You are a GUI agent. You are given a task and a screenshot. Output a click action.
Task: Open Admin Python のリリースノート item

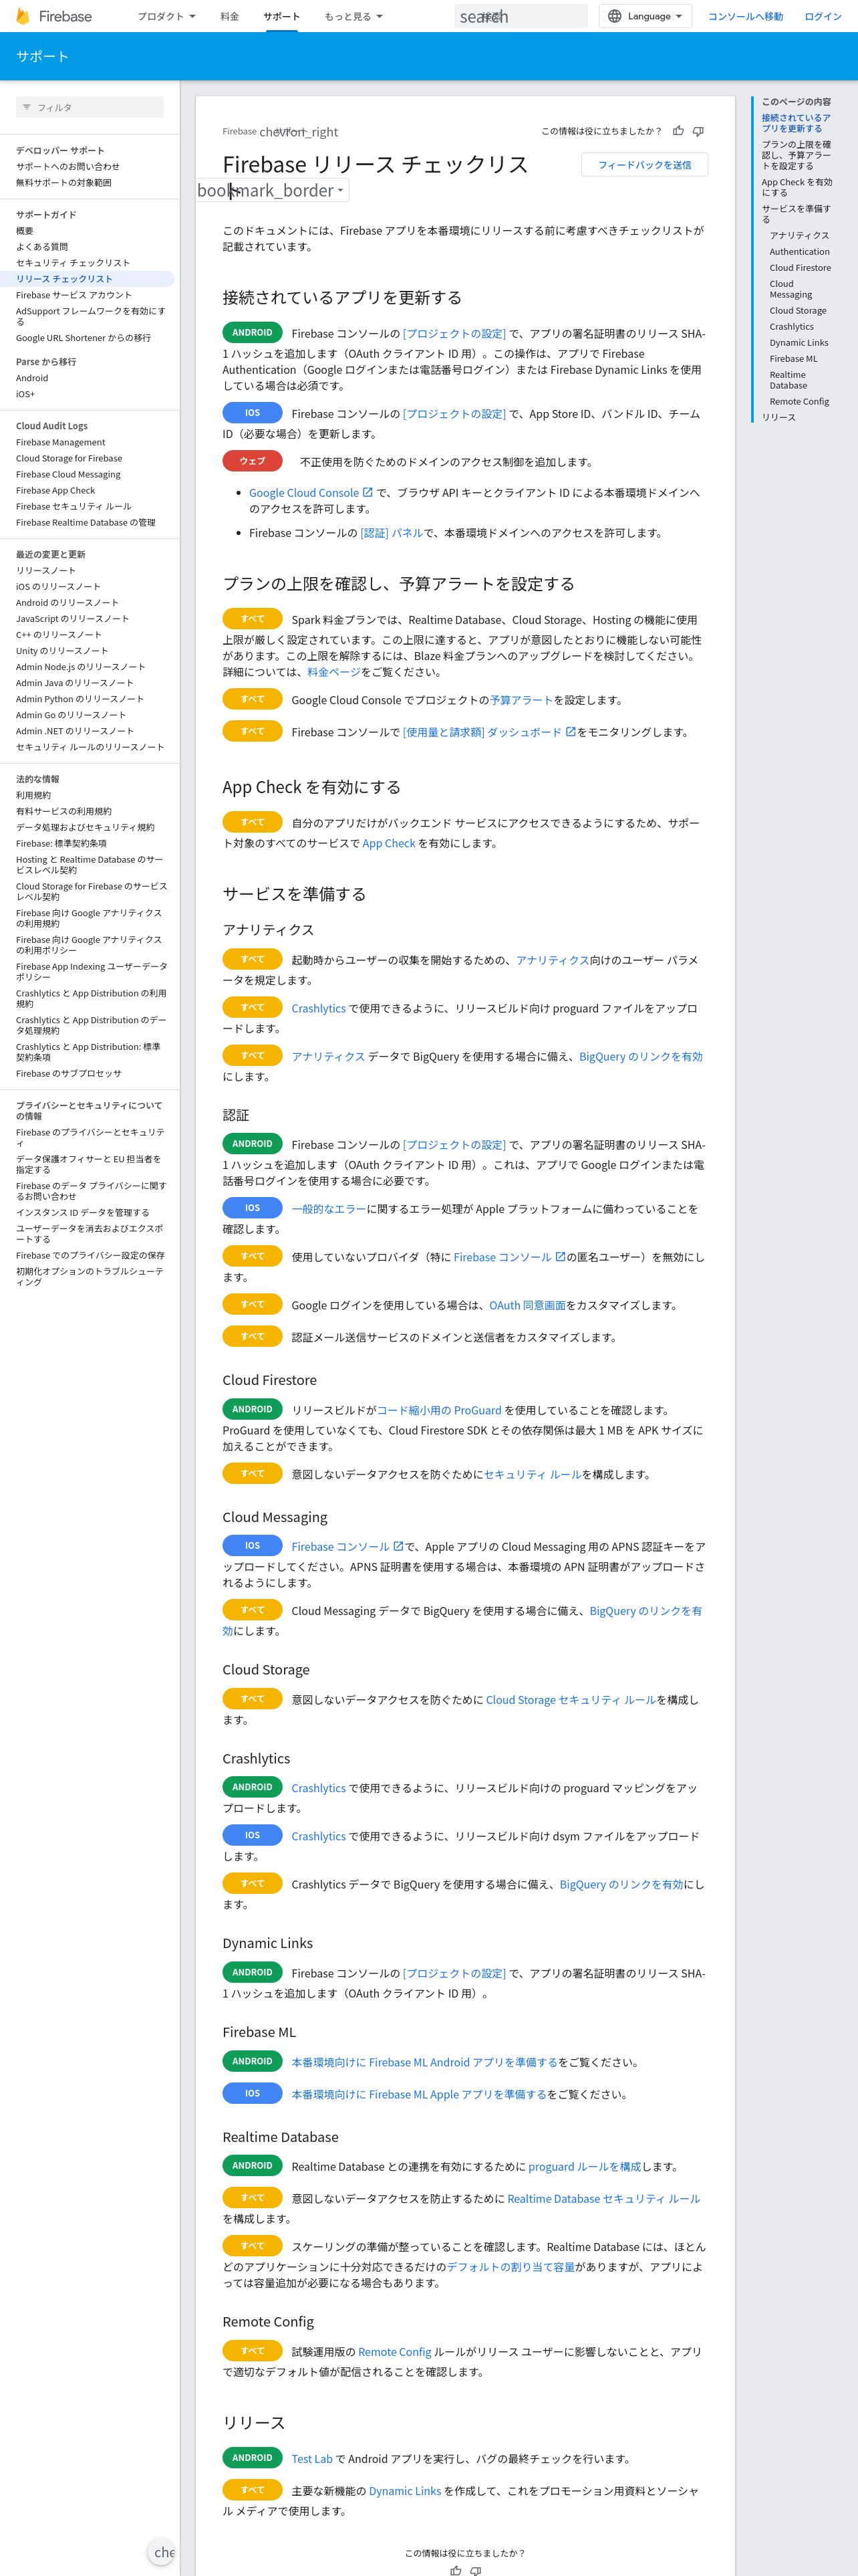pyautogui.click(x=80, y=699)
